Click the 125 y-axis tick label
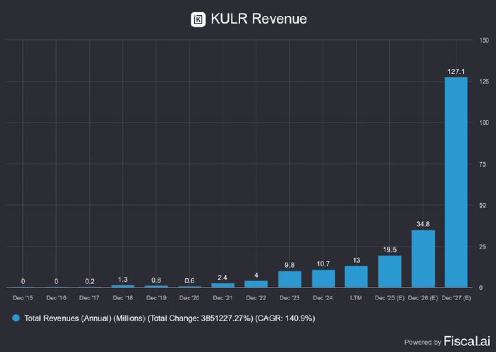This screenshot has height=352, width=496. pyautogui.click(x=484, y=81)
